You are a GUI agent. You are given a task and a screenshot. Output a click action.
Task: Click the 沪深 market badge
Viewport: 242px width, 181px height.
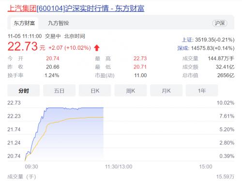pyautogui.click(x=220, y=23)
